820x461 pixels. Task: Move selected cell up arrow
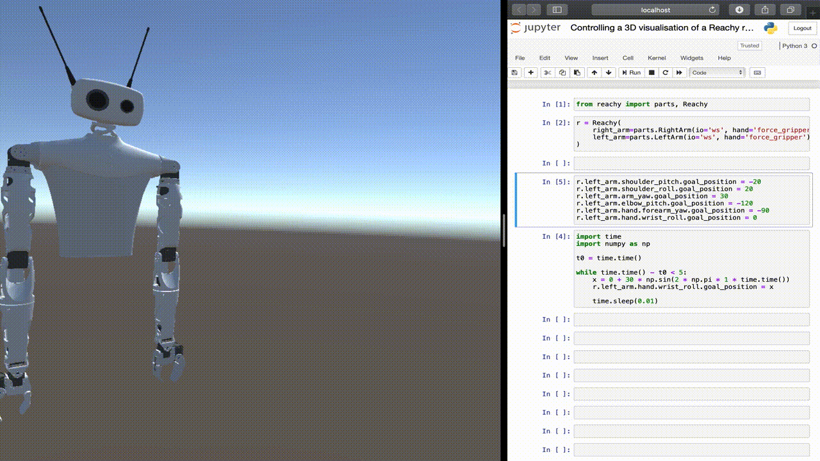point(594,72)
